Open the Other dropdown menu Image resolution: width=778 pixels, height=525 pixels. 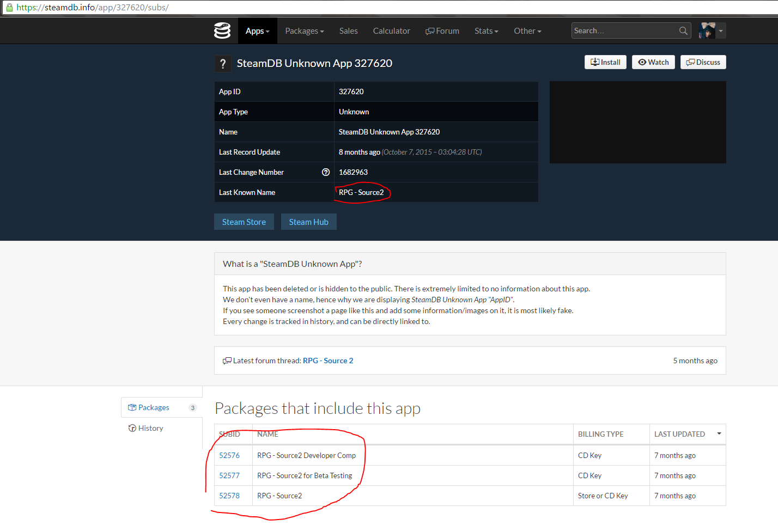pyautogui.click(x=527, y=31)
